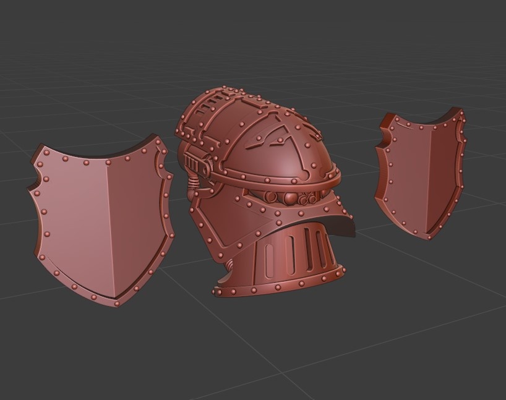Select the large left shield model
506x400 pixels.
(100, 221)
